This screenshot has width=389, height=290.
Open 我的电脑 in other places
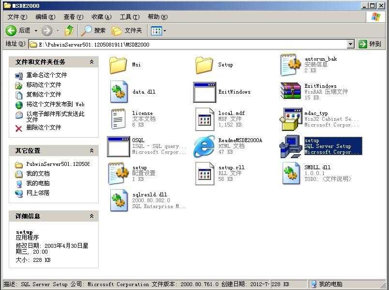click(38, 183)
